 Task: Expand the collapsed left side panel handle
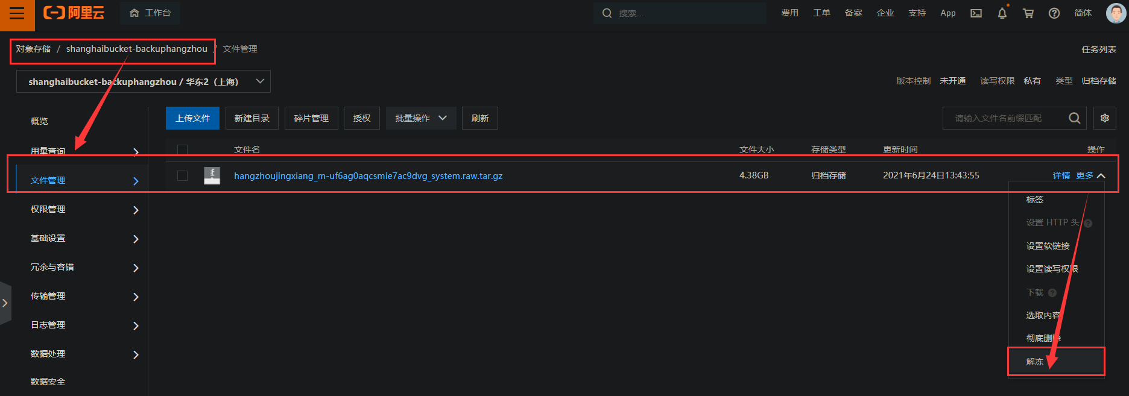(5, 303)
